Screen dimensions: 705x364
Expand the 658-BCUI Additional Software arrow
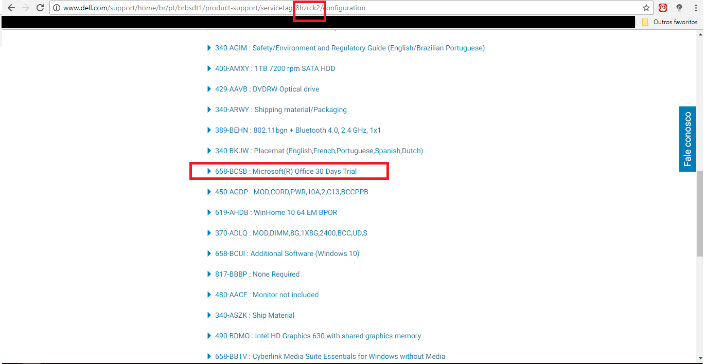[209, 253]
